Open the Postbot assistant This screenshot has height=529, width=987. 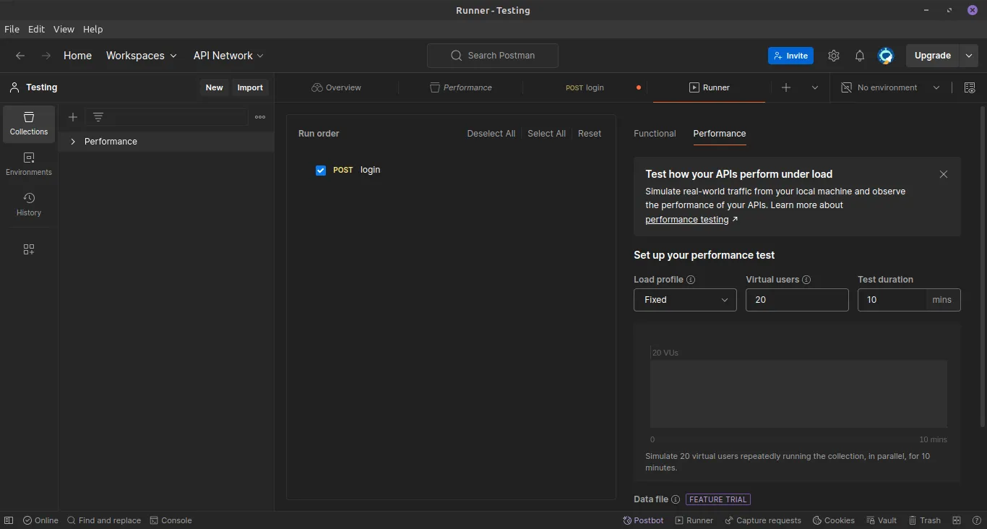tap(643, 520)
